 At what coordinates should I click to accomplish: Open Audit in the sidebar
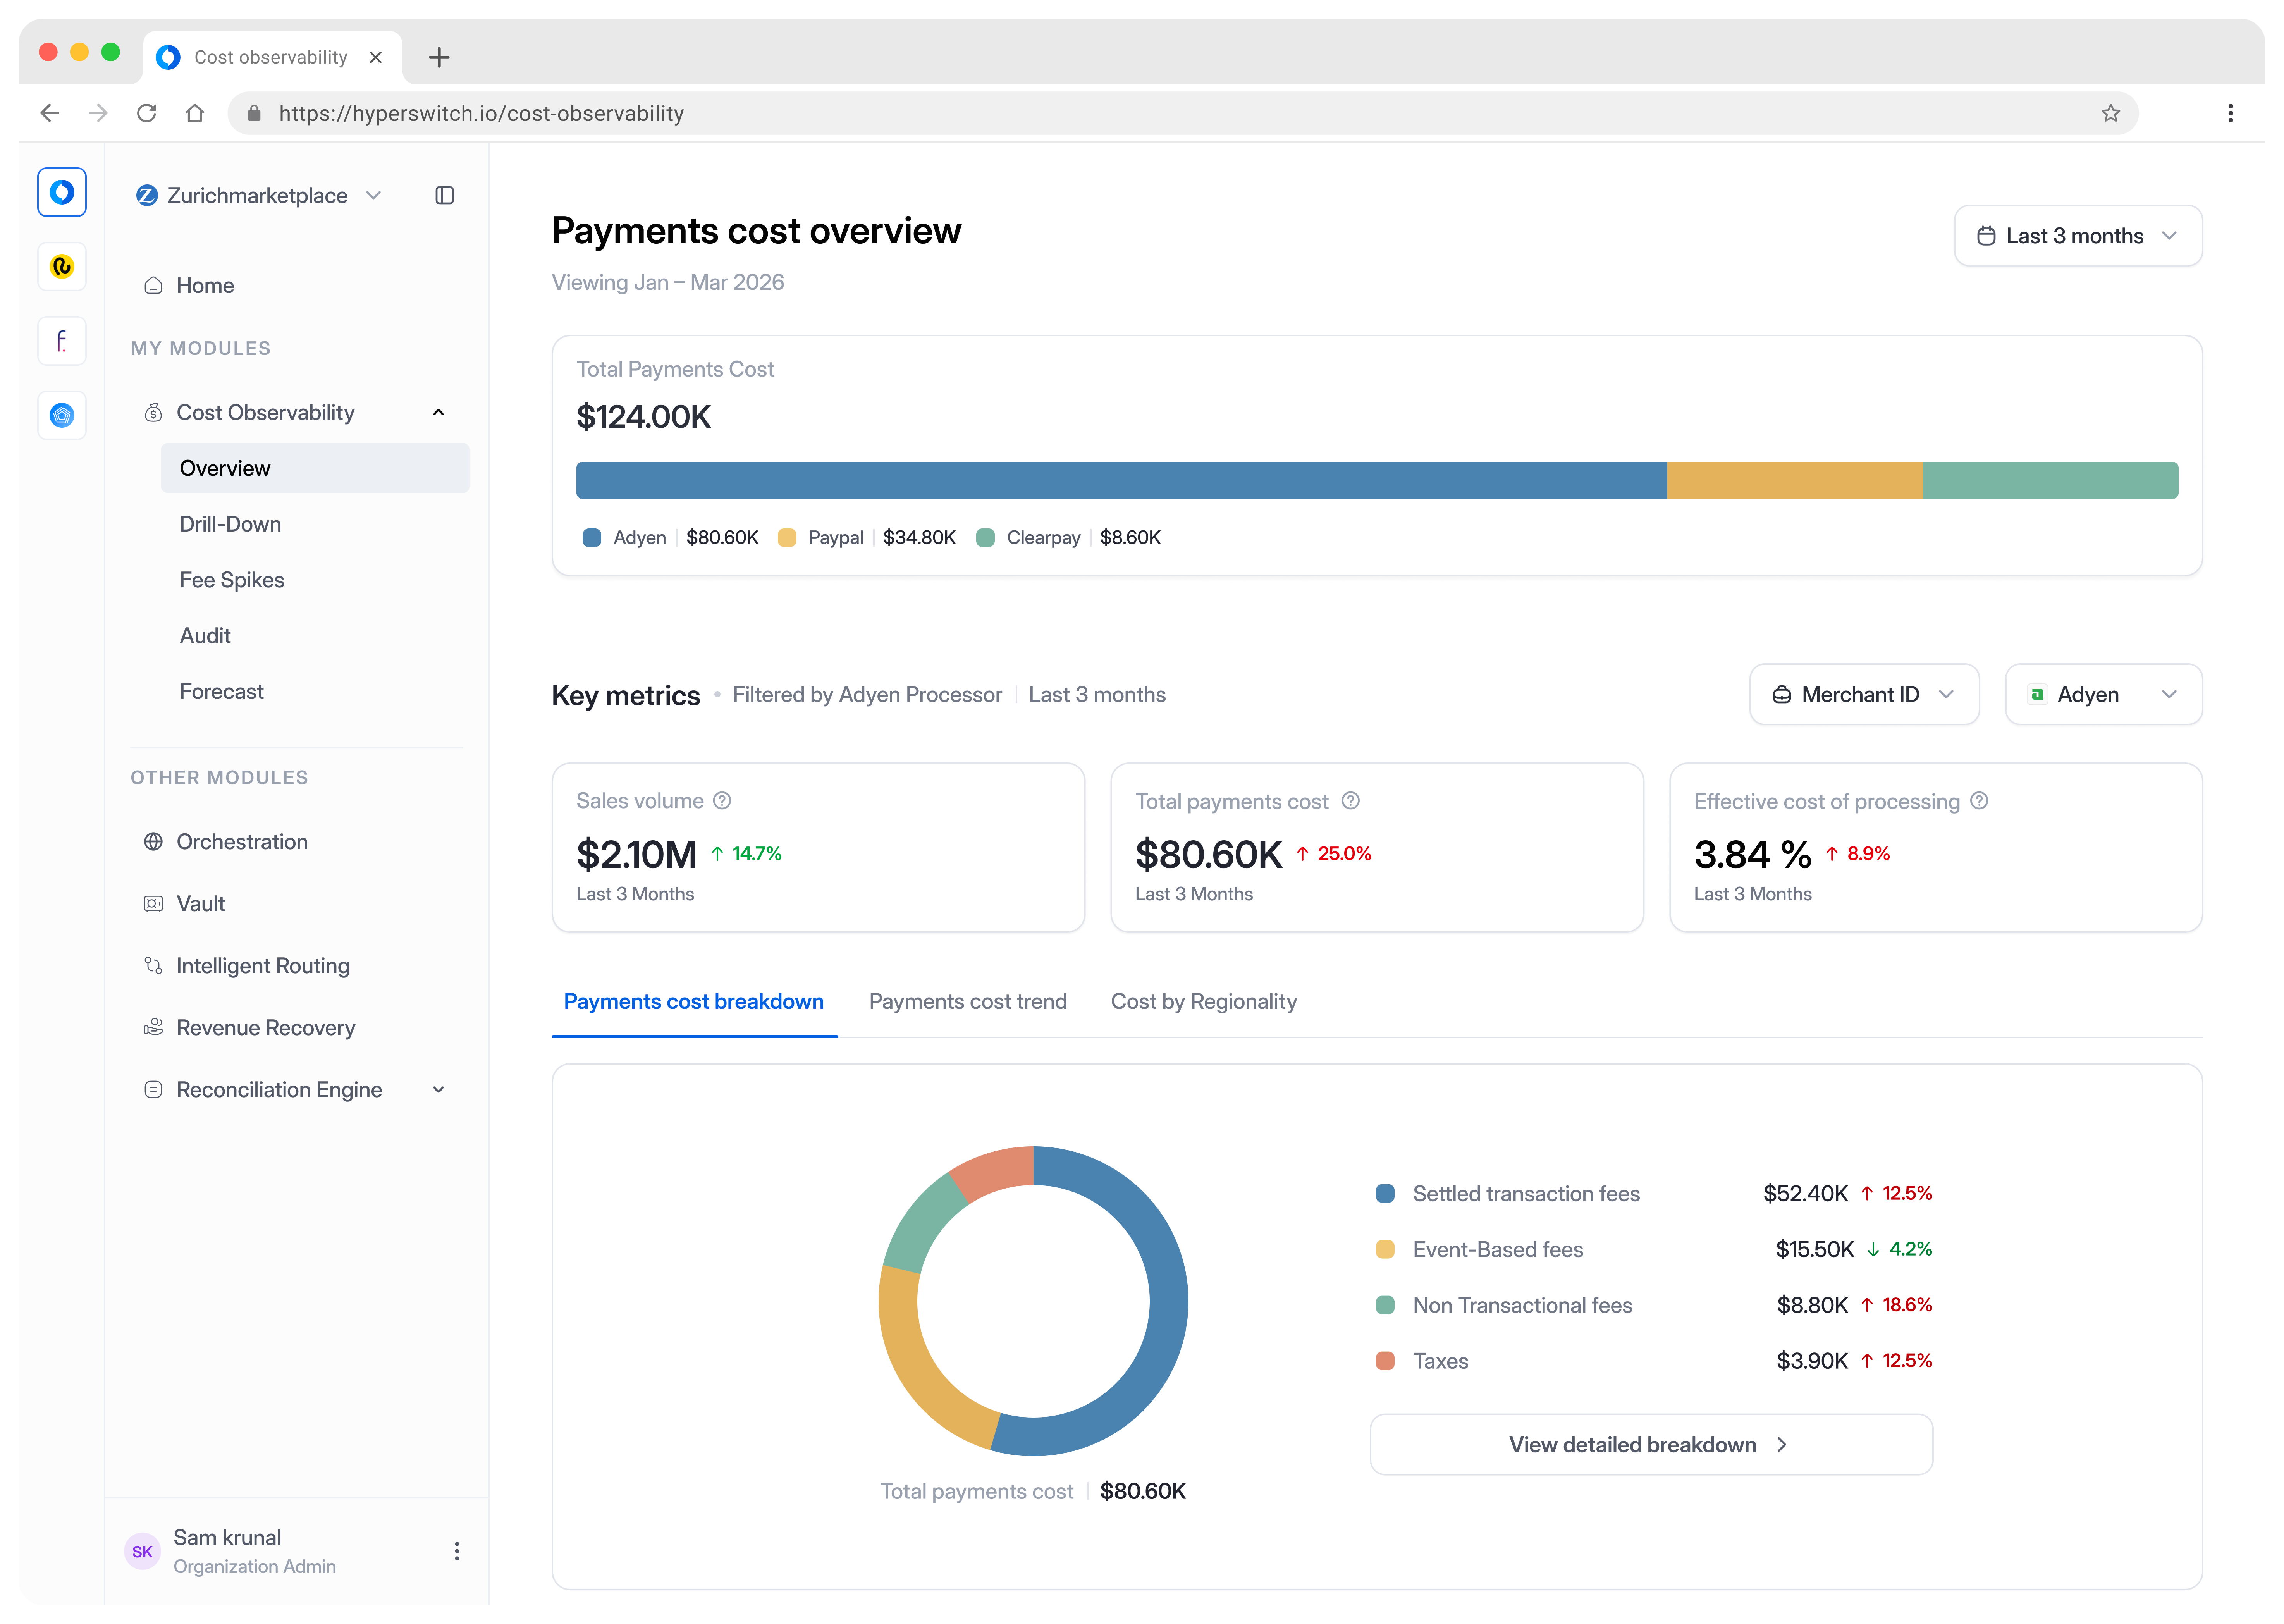[205, 636]
